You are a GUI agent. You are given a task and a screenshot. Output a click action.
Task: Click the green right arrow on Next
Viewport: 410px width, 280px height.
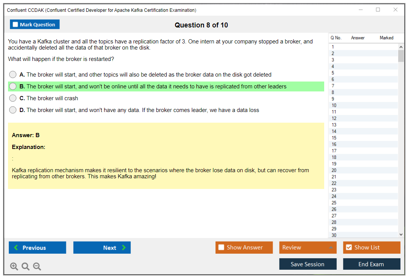[124, 248]
